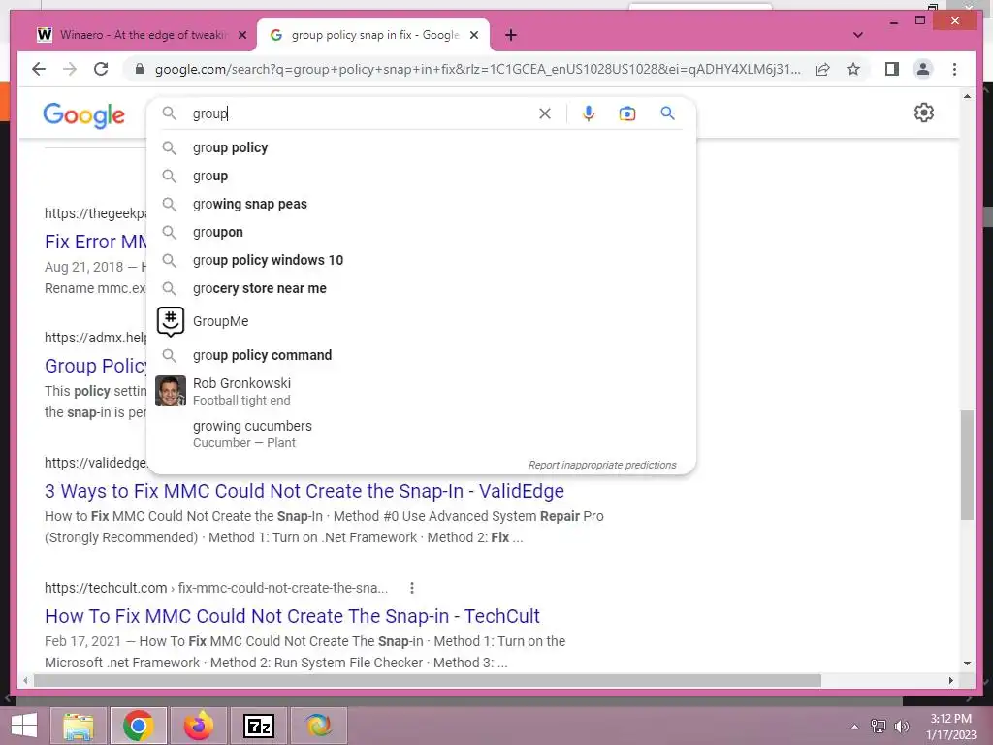This screenshot has height=745, width=993.
Task: View site information lock icon
Action: (x=140, y=69)
